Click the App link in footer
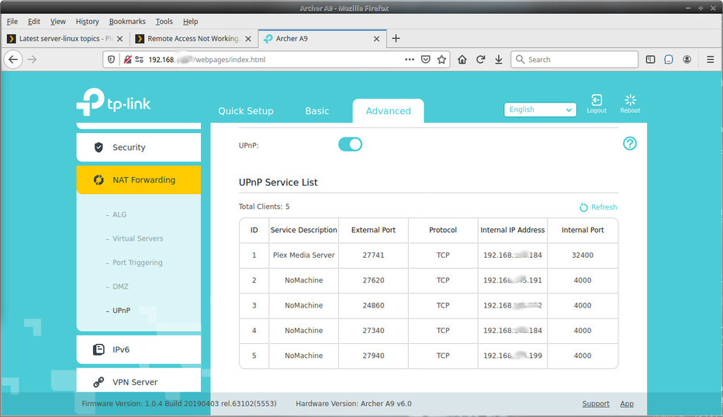723x417 pixels. tap(627, 404)
